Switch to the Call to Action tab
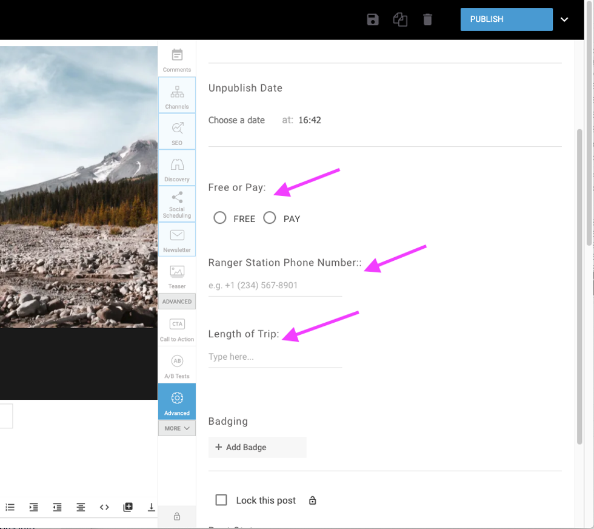Image resolution: width=594 pixels, height=529 pixels. pyautogui.click(x=177, y=329)
